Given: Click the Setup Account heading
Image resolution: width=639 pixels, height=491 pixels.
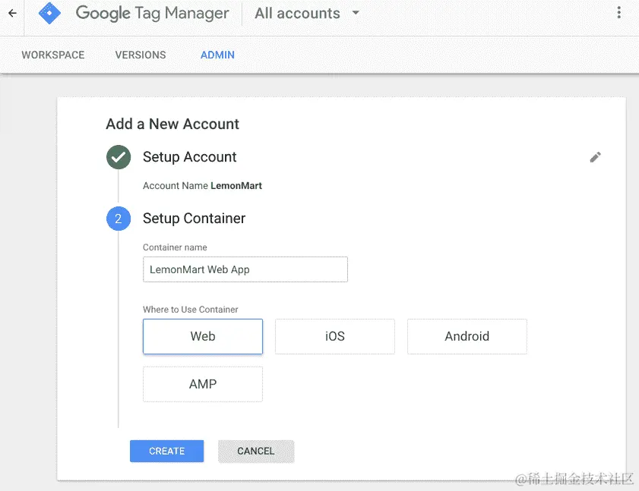Looking at the screenshot, I should click(x=189, y=157).
